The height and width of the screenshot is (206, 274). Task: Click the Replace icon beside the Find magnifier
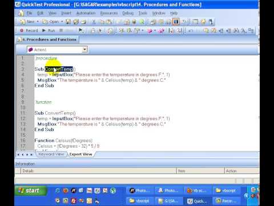(213, 30)
